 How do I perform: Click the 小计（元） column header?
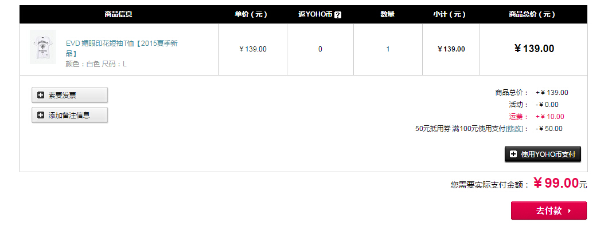coord(450,14)
